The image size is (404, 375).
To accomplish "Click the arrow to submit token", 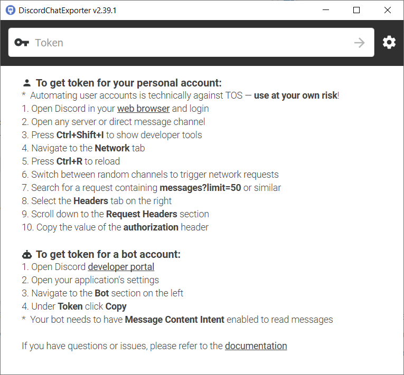I will 359,43.
